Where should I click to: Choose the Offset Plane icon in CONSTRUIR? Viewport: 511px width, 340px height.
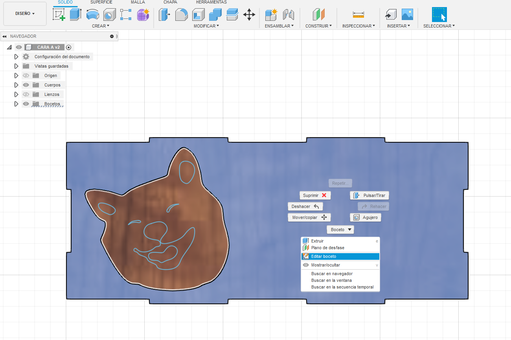[x=319, y=15]
